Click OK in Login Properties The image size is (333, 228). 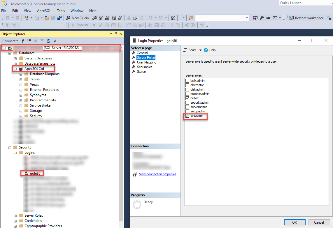[295, 222]
